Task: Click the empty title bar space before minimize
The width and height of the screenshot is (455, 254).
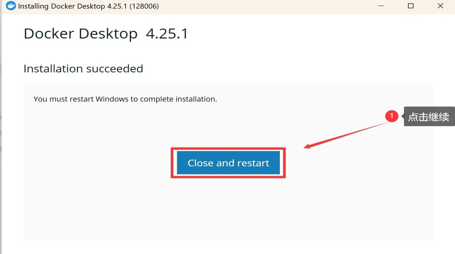Action: click(x=264, y=6)
